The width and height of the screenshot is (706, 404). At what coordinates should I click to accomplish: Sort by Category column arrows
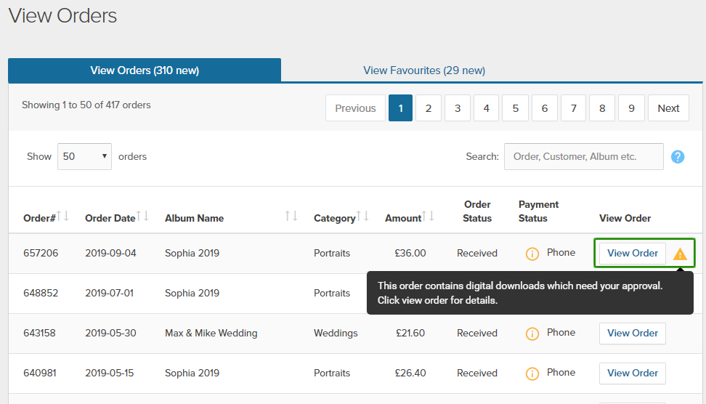[x=363, y=217]
